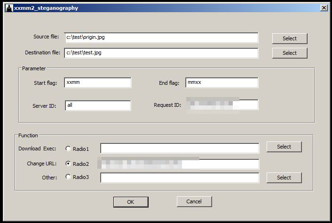Select Radio3 for Other option

click(x=68, y=177)
